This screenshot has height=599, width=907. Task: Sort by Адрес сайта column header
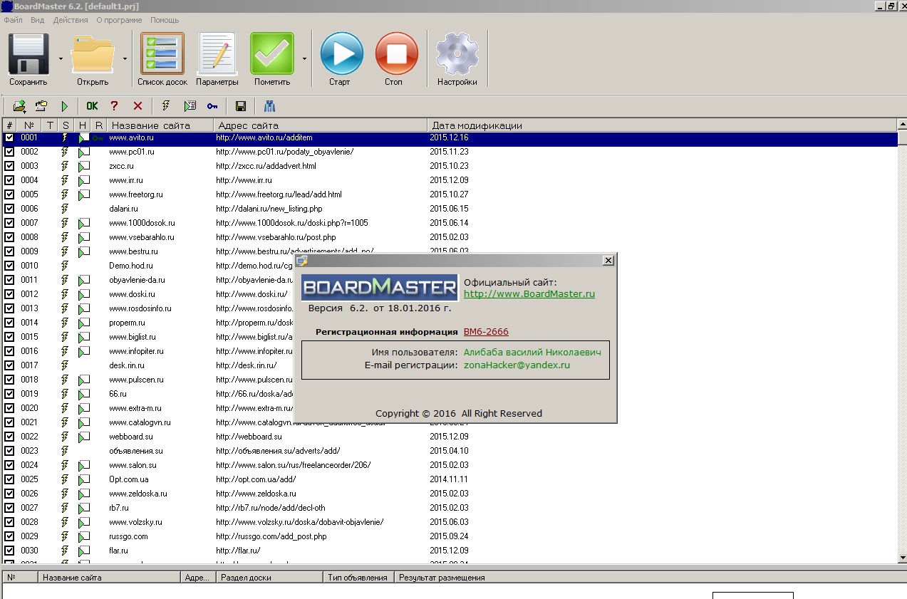coord(321,125)
